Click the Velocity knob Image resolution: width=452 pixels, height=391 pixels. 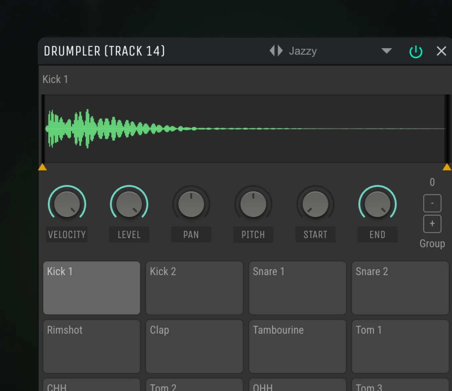pos(67,204)
